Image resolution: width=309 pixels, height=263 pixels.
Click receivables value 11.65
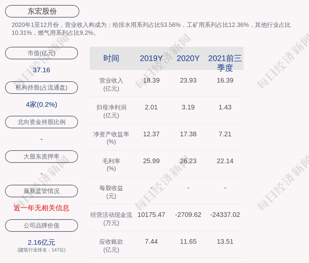pos(188,241)
